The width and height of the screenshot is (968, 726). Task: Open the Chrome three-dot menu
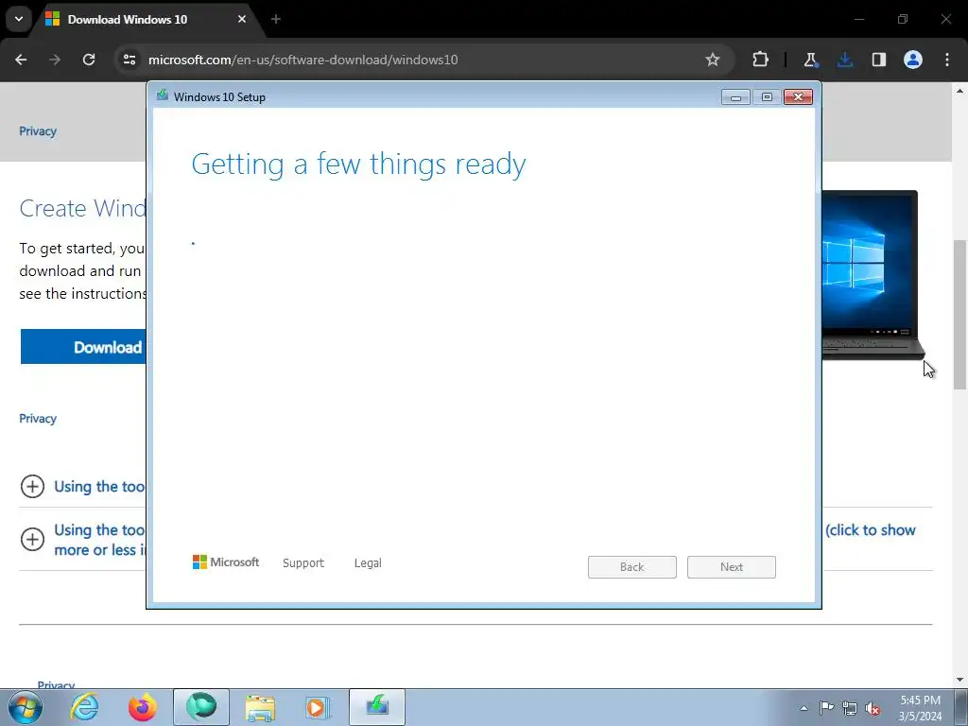pyautogui.click(x=947, y=60)
